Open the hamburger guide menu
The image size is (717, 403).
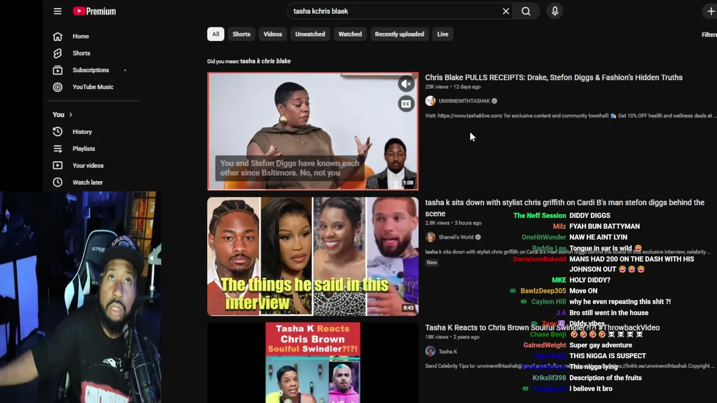pos(58,11)
